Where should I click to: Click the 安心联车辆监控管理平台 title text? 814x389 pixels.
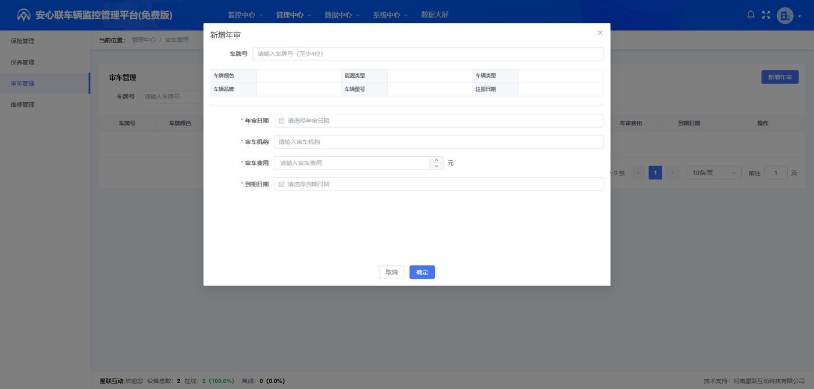pyautogui.click(x=104, y=15)
